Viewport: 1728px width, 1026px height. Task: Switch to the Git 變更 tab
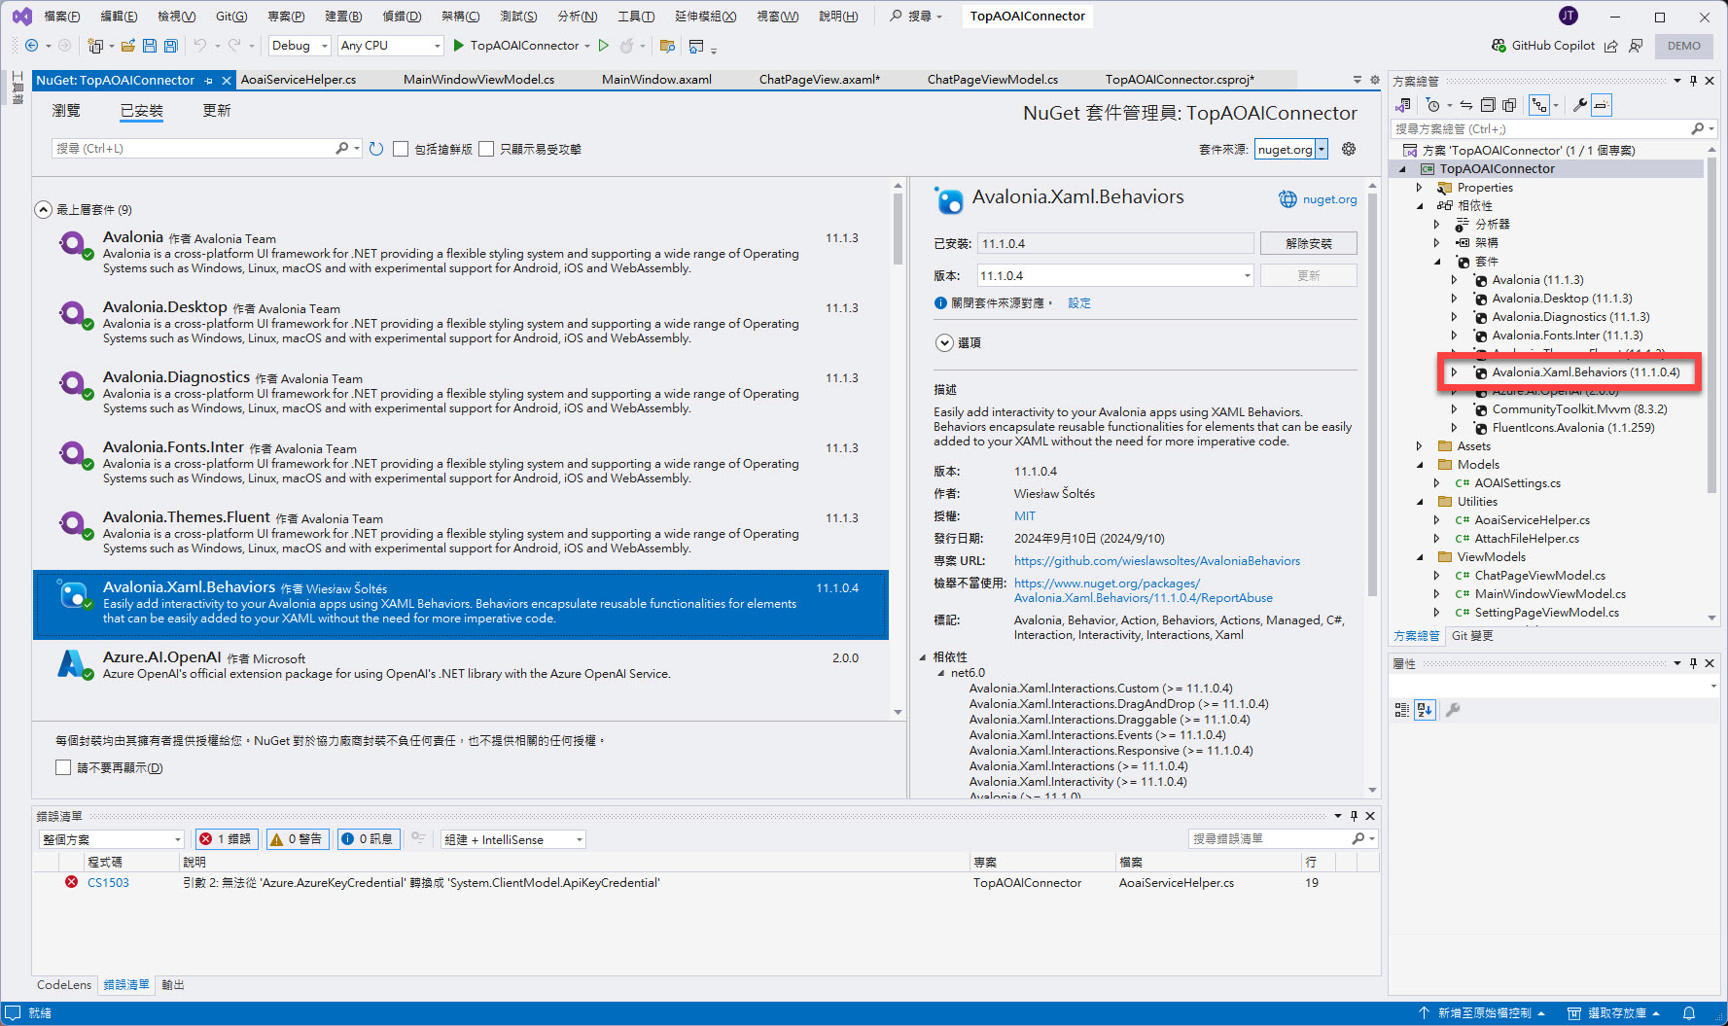[x=1472, y=636]
